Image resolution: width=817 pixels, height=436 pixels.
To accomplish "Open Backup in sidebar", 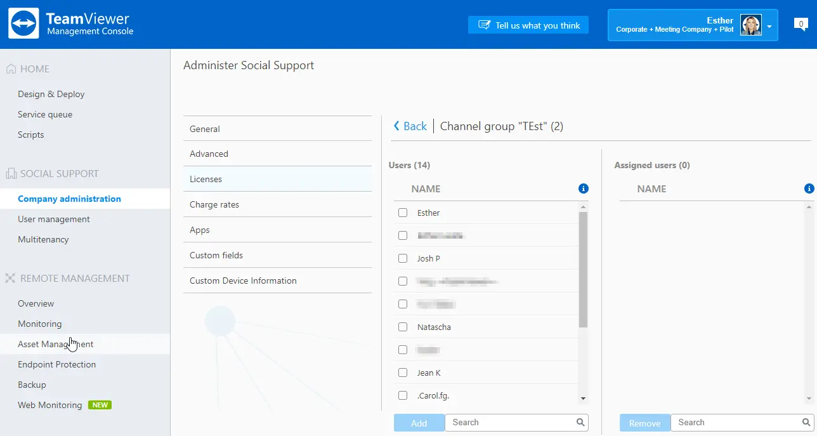I will tap(32, 385).
